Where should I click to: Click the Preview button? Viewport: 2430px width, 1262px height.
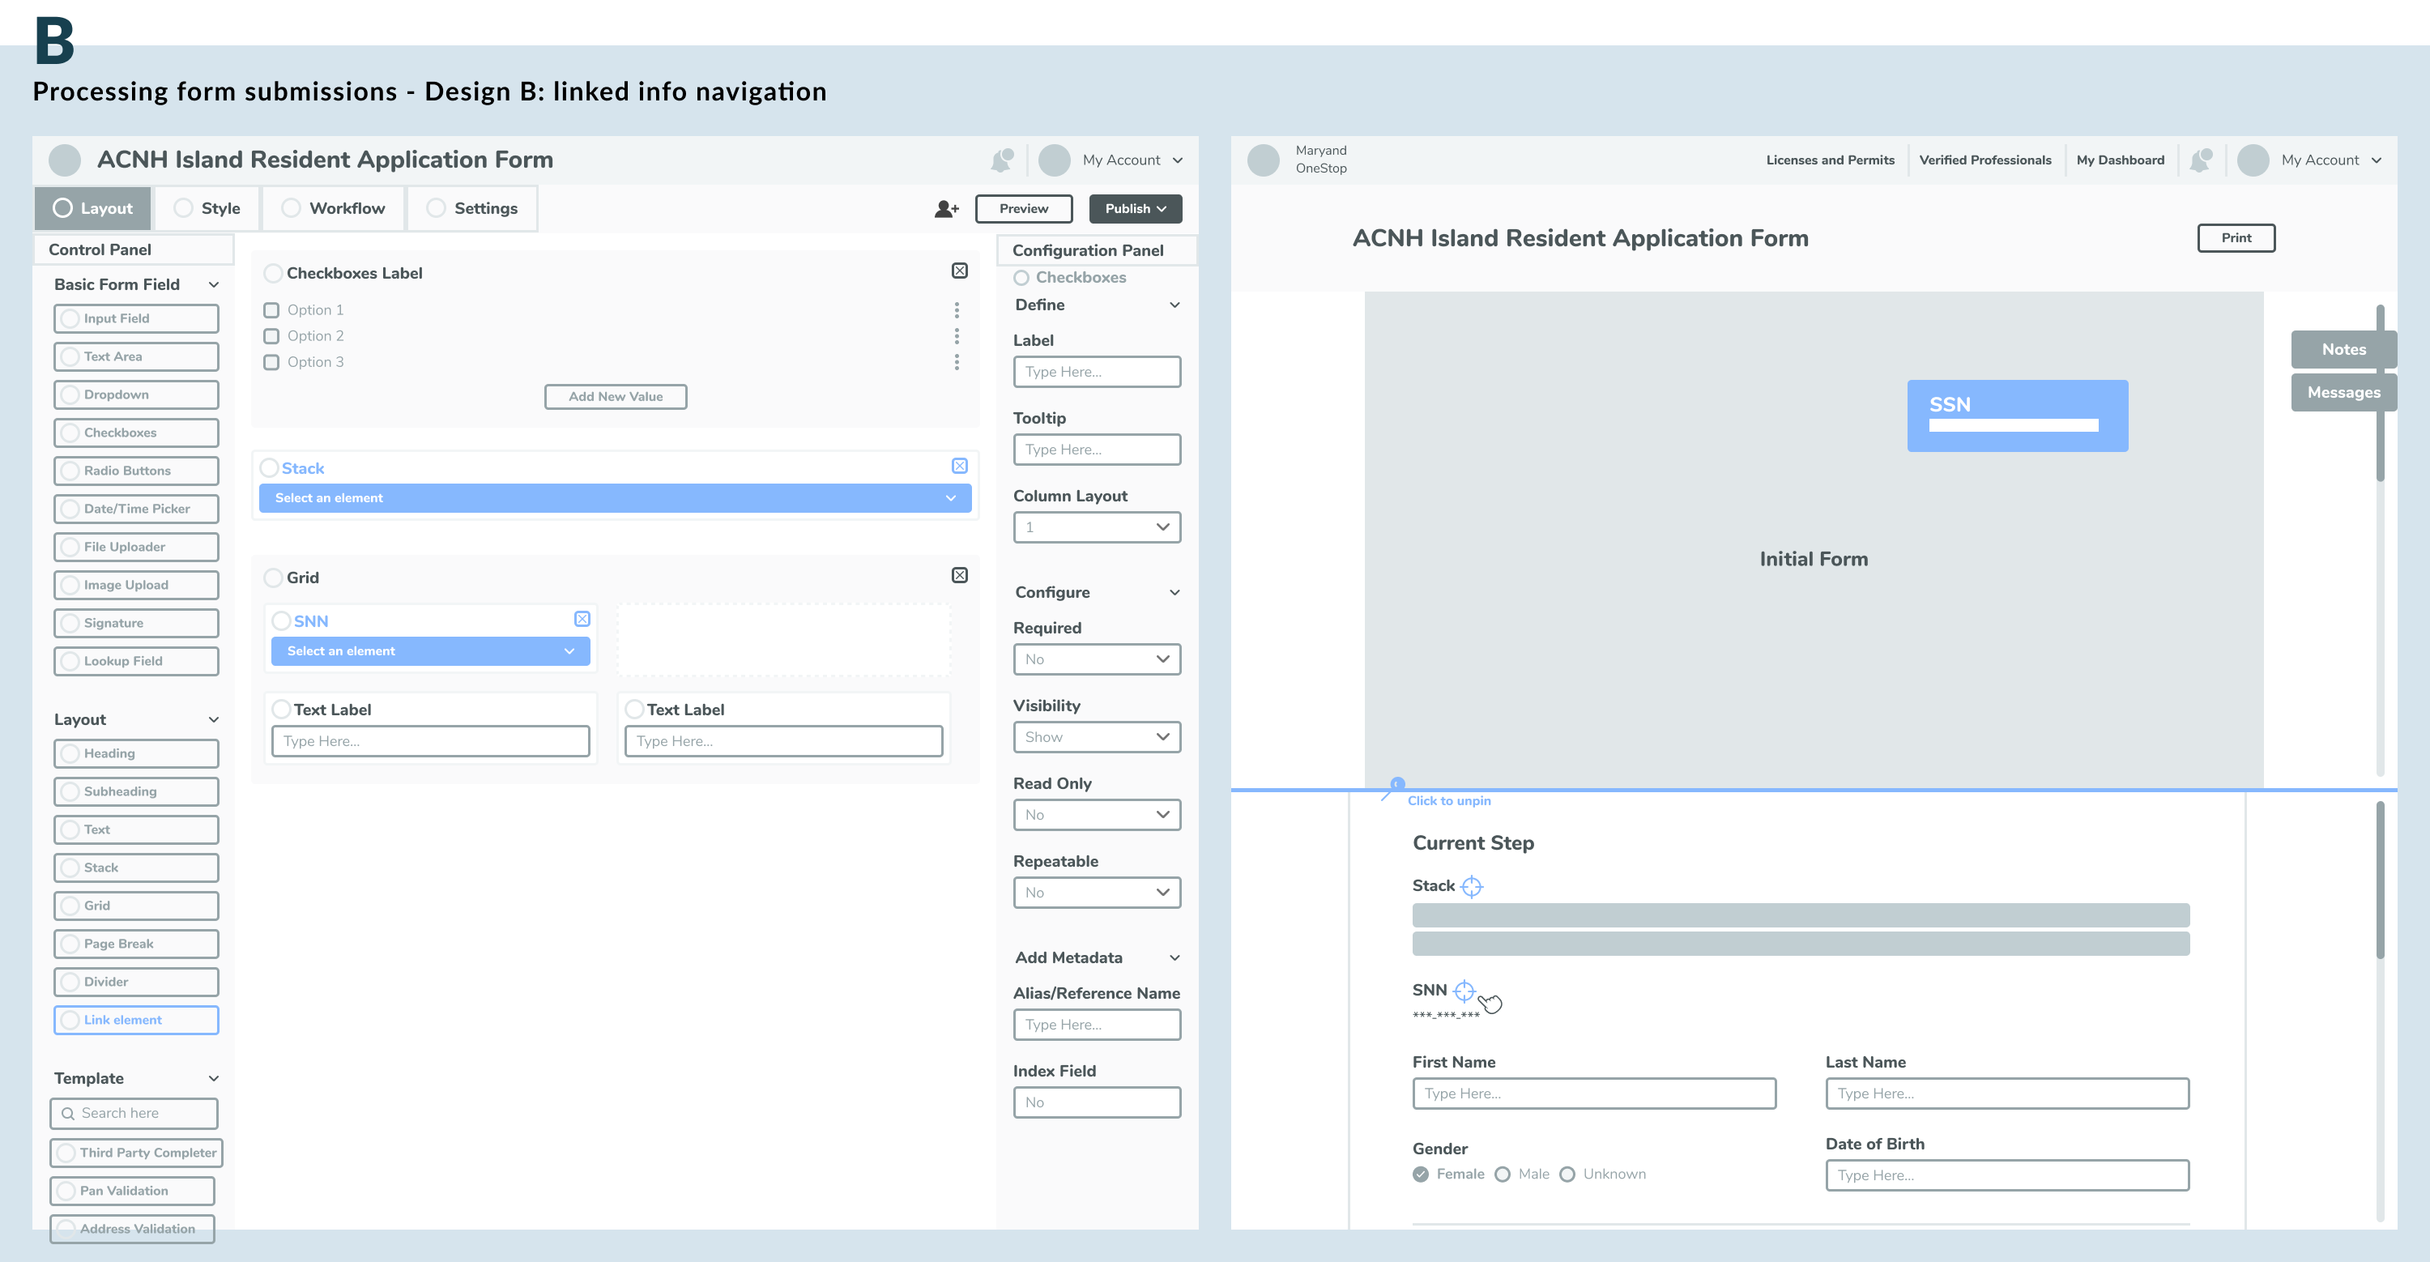pyautogui.click(x=1024, y=208)
